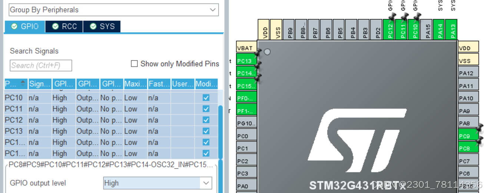Click the Maximum output speed column header
The image size is (484, 193).
click(135, 84)
